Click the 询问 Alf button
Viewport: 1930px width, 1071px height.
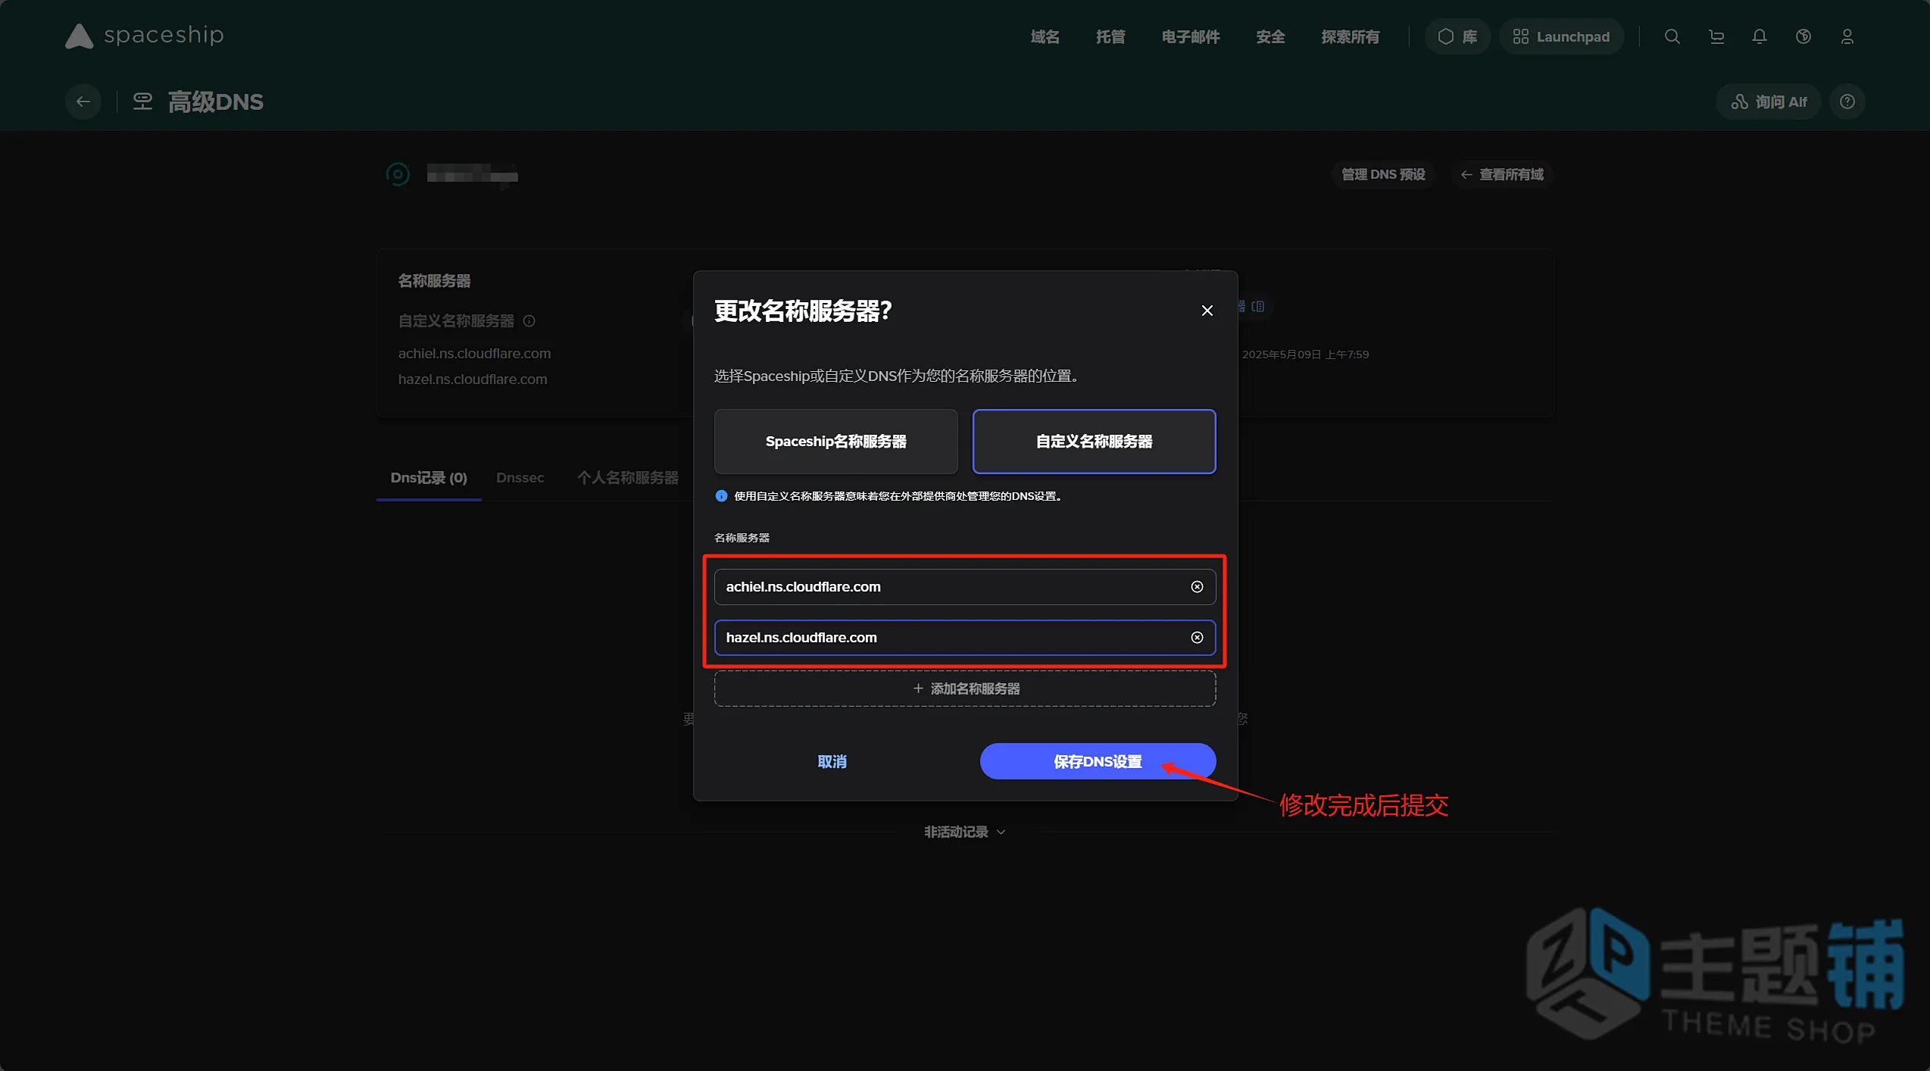pyautogui.click(x=1769, y=101)
